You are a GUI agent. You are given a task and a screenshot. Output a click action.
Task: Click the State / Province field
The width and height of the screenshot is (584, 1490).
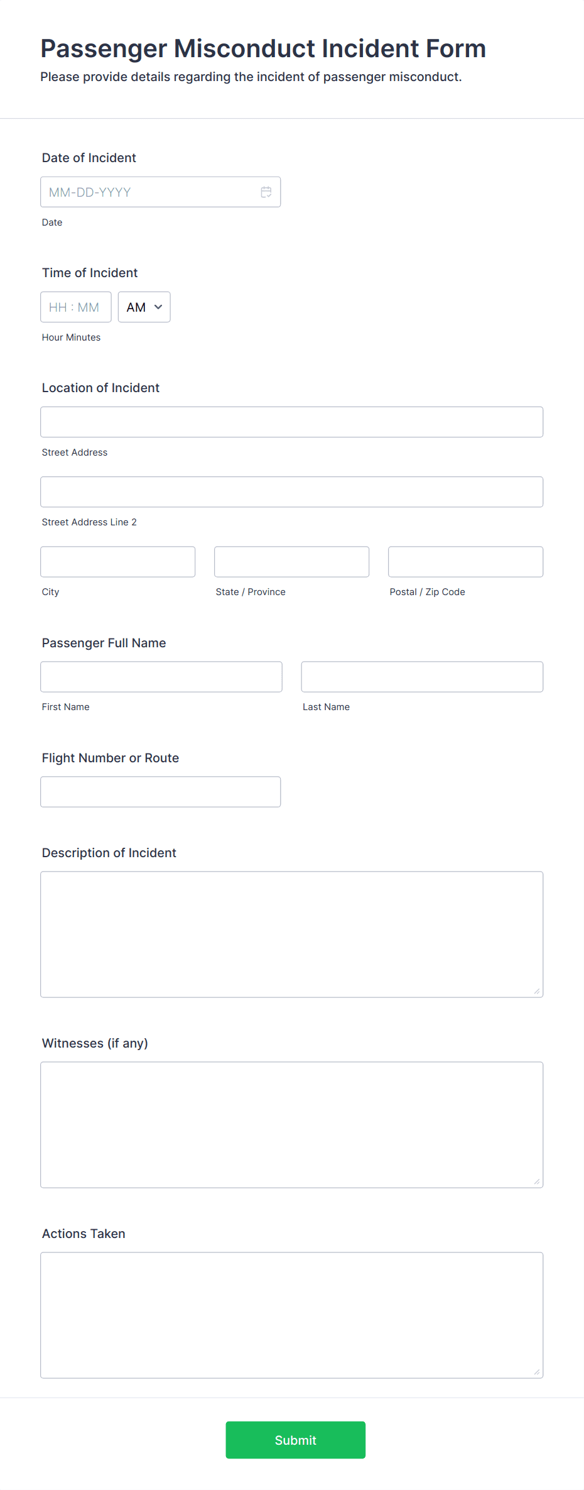[x=291, y=561]
